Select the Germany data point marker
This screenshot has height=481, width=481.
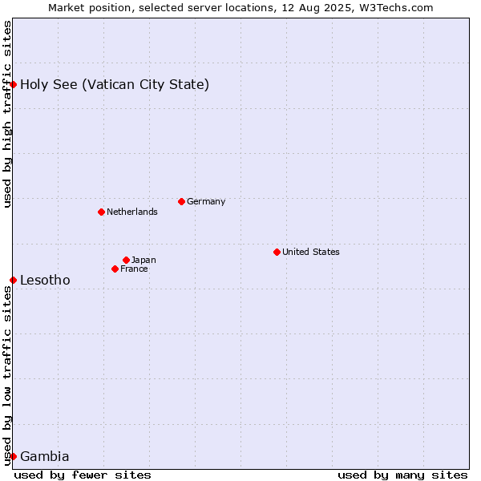pos(181,201)
